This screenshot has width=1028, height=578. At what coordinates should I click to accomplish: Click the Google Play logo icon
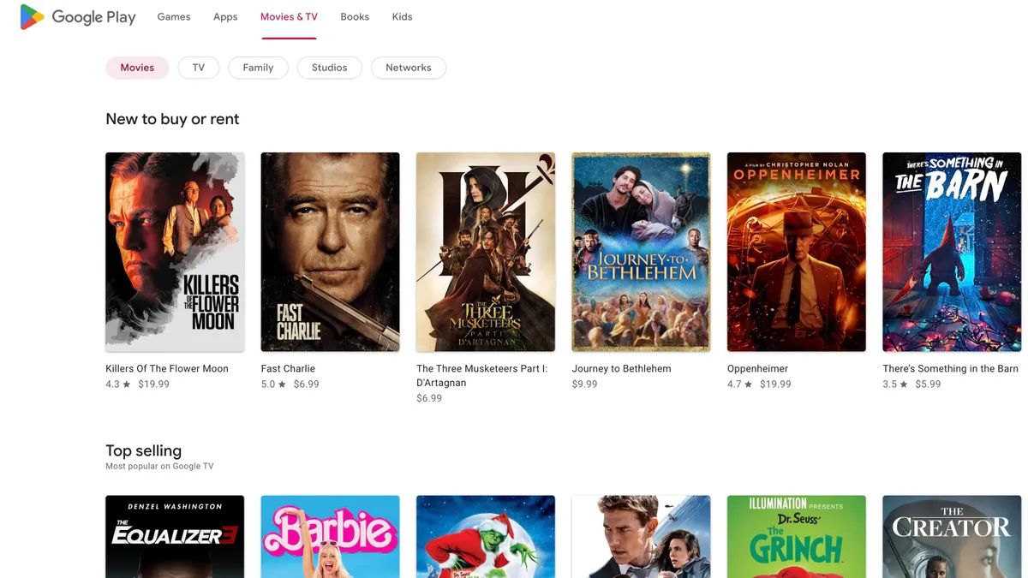tap(32, 17)
